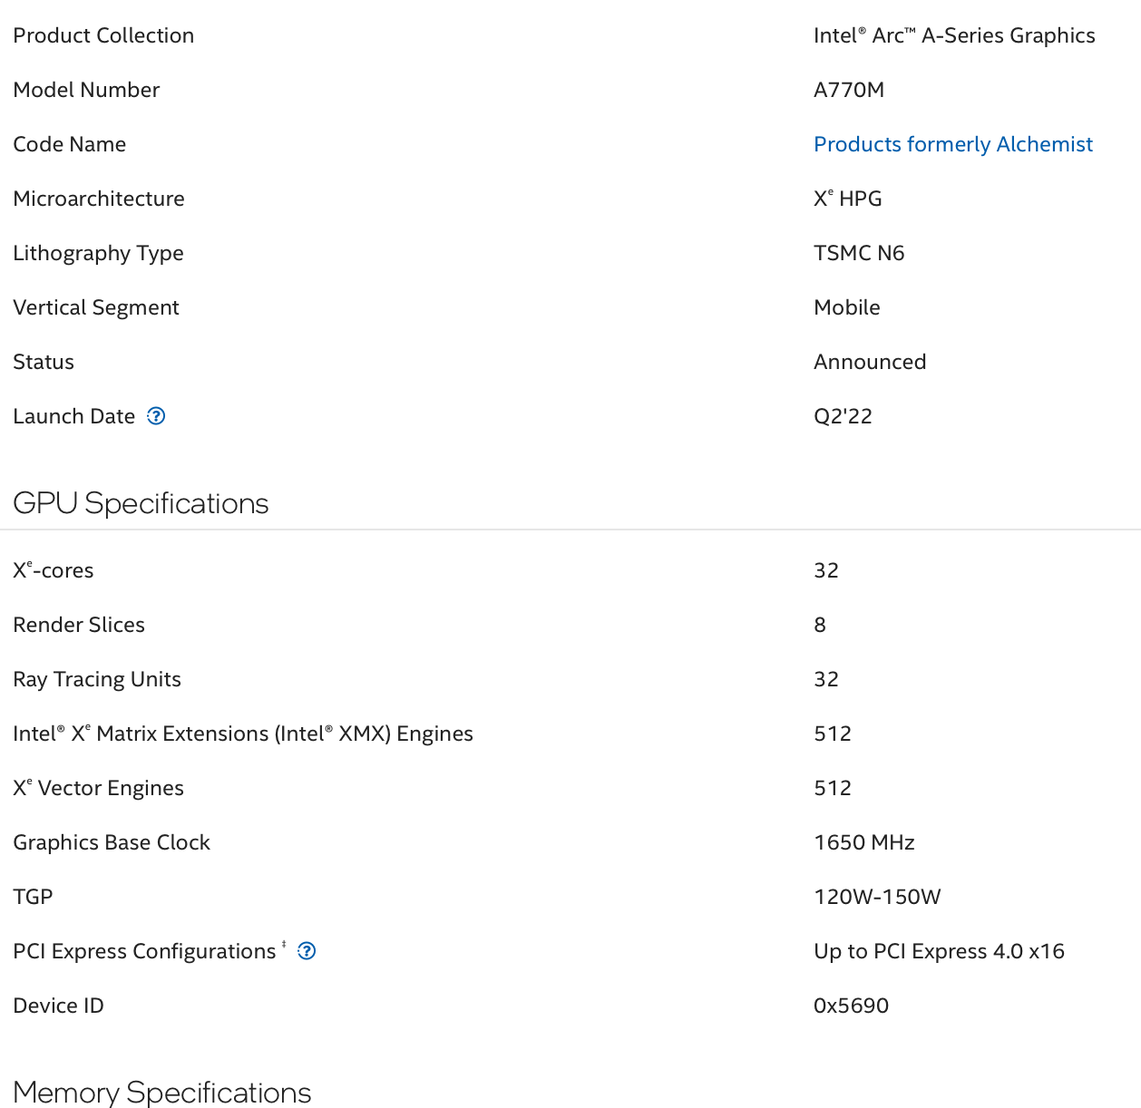Open the Launch Date help tooltip icon

pos(156,416)
